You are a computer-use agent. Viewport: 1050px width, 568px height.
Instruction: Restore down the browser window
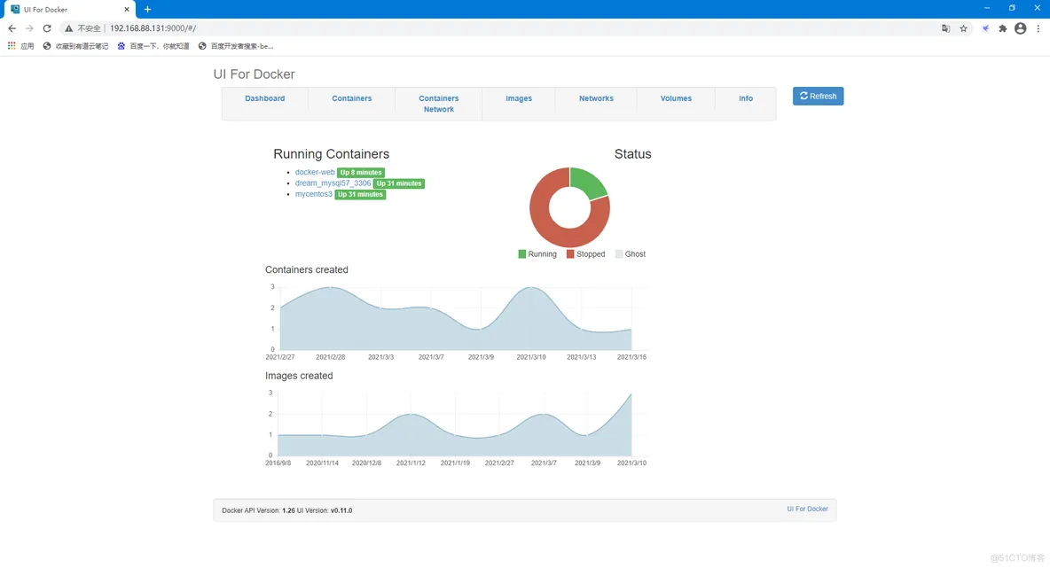coord(1012,8)
